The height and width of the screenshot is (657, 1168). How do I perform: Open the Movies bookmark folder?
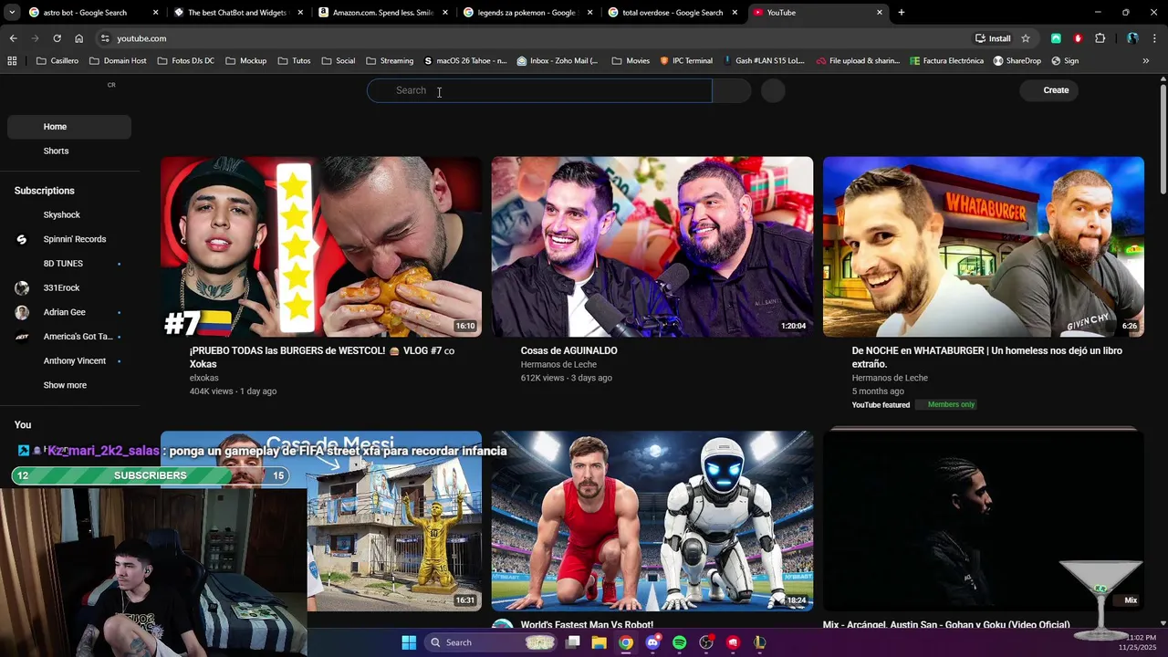[x=631, y=61]
